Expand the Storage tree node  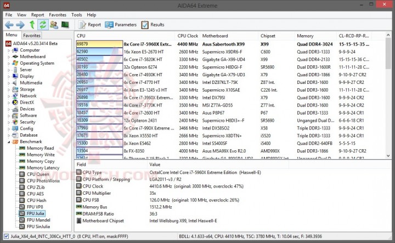[9, 89]
